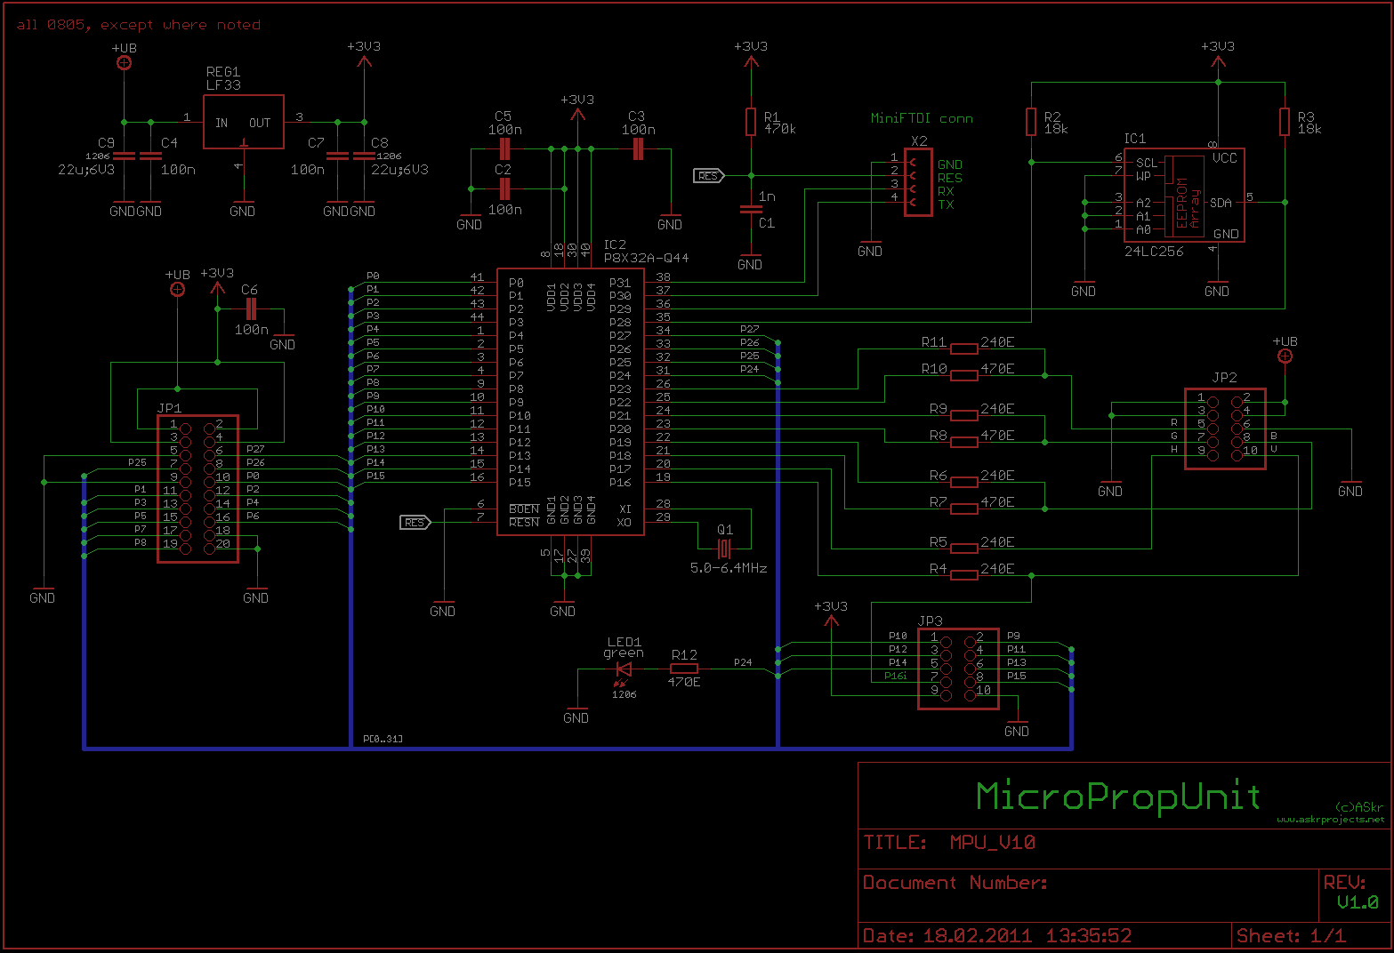Select capacitor C8 22u;6V3
The image size is (1394, 953).
(x=364, y=156)
